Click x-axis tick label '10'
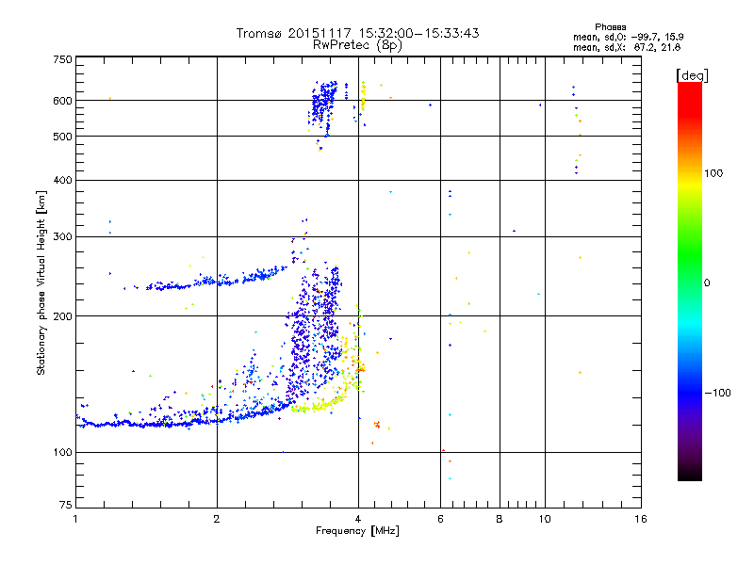The width and height of the screenshot is (754, 565). (x=545, y=519)
